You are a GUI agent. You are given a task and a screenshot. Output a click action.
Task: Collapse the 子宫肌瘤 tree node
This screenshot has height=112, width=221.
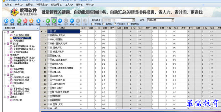tap(5, 43)
